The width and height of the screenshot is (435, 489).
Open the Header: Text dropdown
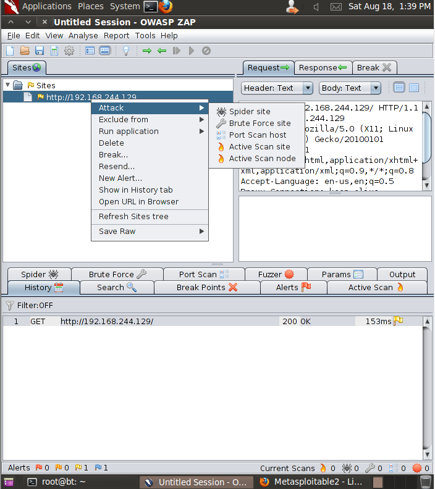pyautogui.click(x=277, y=88)
